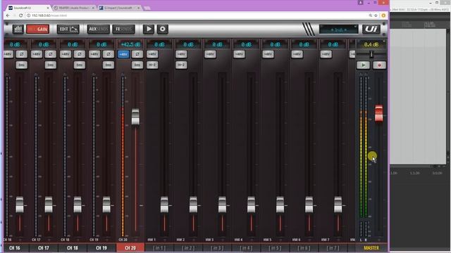Open the meters view icon in top toolbar
This screenshot has height=253, width=451.
pyautogui.click(x=18, y=29)
